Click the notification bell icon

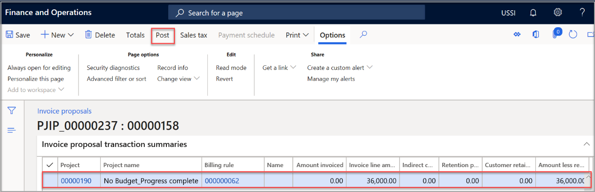click(x=533, y=13)
